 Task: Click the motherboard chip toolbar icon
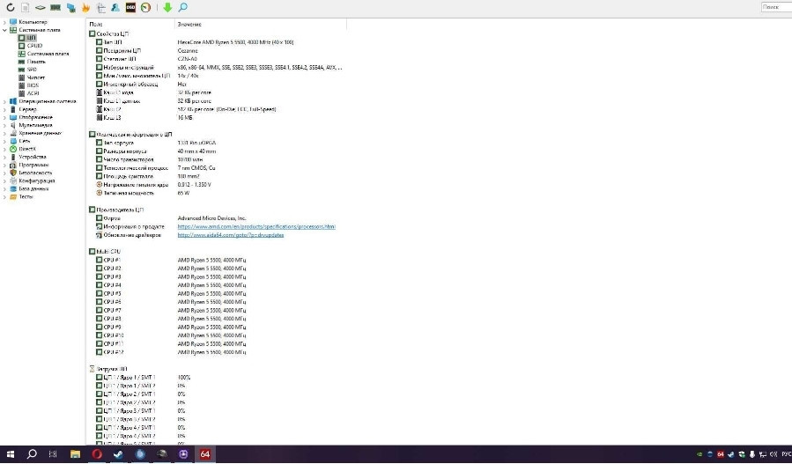point(41,8)
